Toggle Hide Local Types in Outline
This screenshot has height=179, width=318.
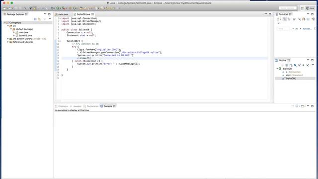click(308, 65)
